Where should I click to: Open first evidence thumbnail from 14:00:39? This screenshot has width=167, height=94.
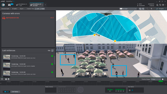point(7,58)
